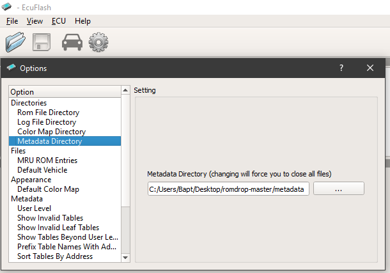
Task: Click the option list scroll up arrow
Action: [125, 90]
